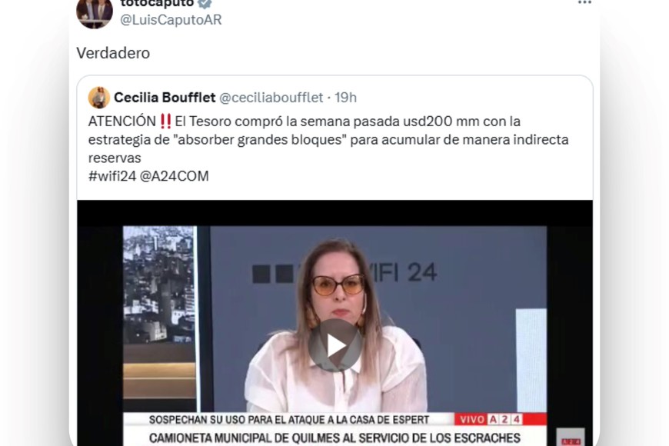Play the embedded A24 video
669x446 pixels.
click(x=335, y=345)
